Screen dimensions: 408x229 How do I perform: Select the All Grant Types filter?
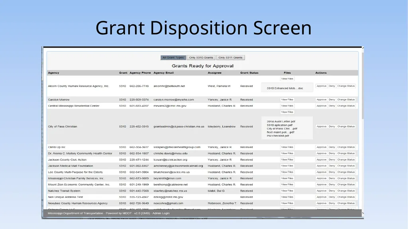173,57
